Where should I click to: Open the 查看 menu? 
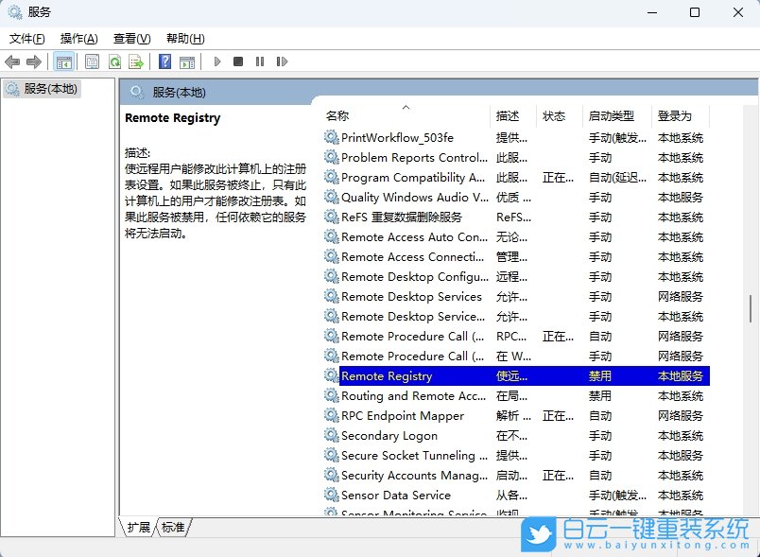(131, 39)
